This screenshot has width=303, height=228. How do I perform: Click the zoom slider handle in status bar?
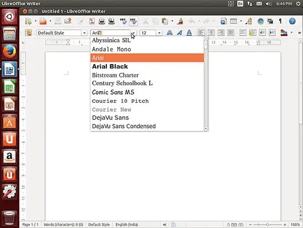click(x=267, y=225)
